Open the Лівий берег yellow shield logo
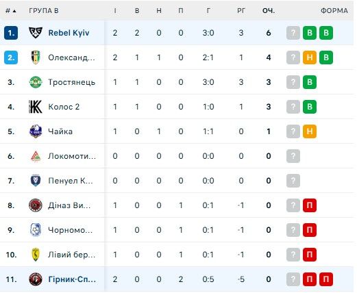This screenshot has height=293, width=357. pos(36,255)
